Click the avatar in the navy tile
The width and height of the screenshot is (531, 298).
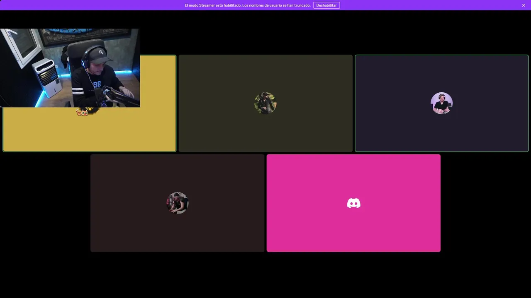(442, 103)
